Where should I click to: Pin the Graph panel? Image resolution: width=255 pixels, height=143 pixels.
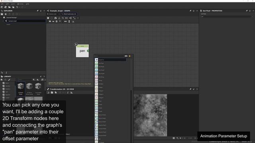190,11
